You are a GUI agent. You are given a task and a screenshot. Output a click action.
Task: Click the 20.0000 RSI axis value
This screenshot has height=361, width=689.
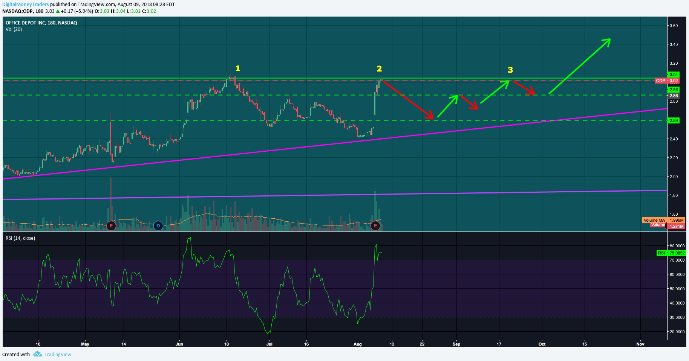coord(677,332)
